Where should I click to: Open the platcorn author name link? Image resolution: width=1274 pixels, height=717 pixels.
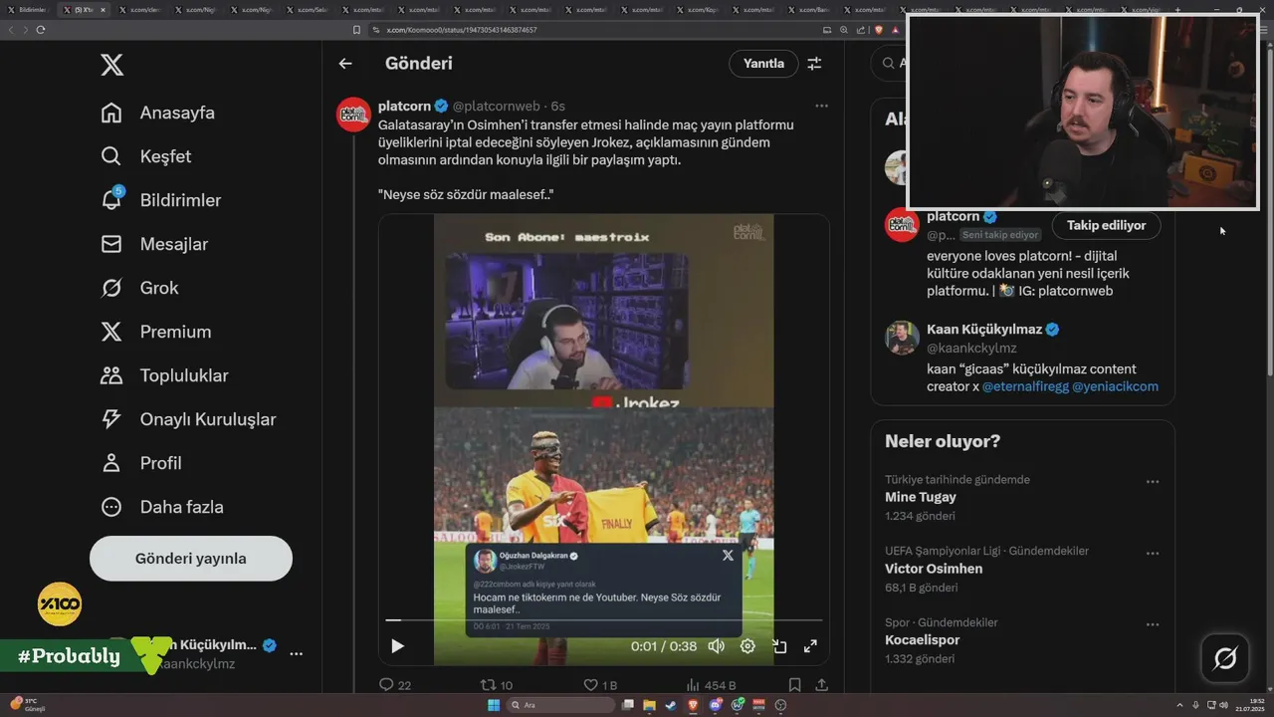coord(405,106)
